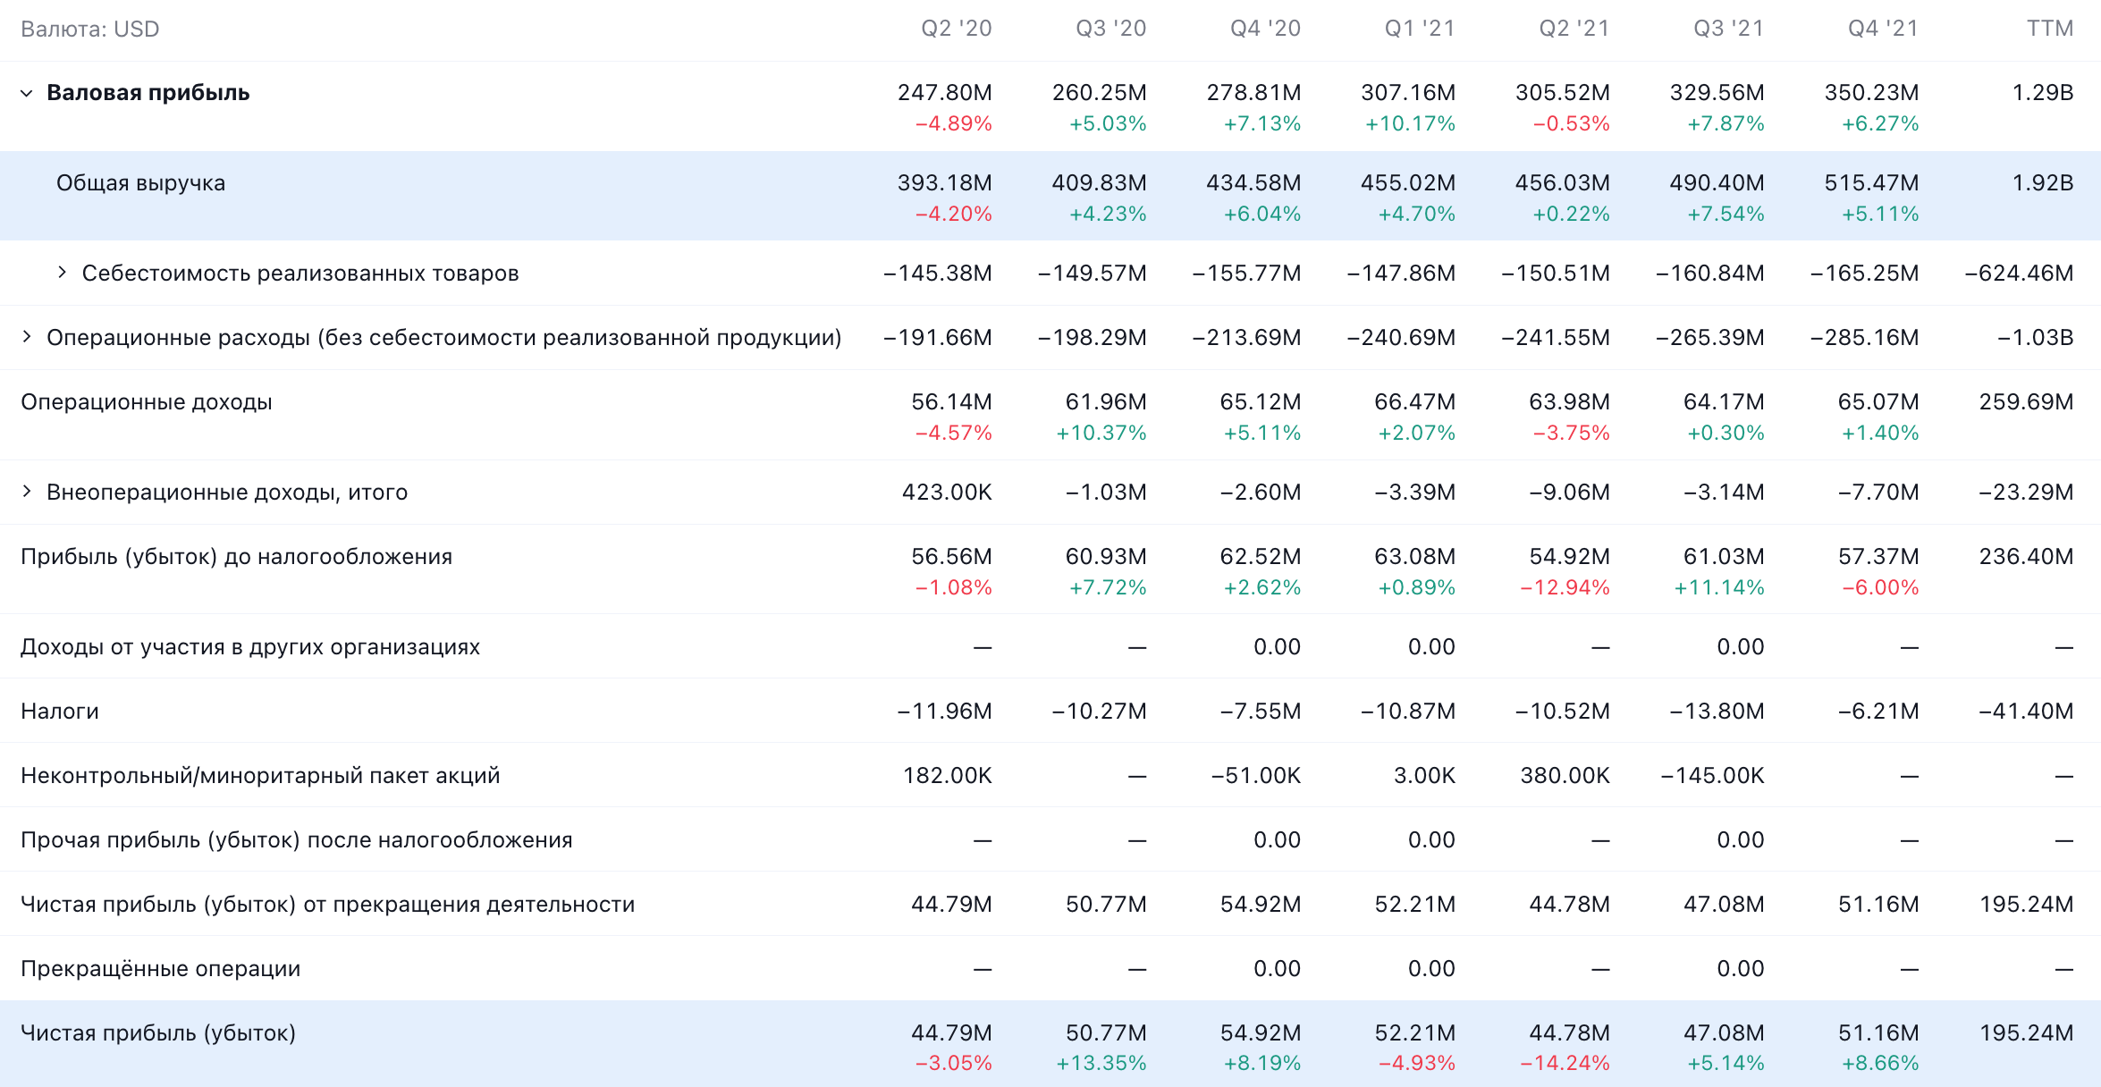Click cost of goods value −145.38M
The image size is (2101, 1087).
click(938, 274)
